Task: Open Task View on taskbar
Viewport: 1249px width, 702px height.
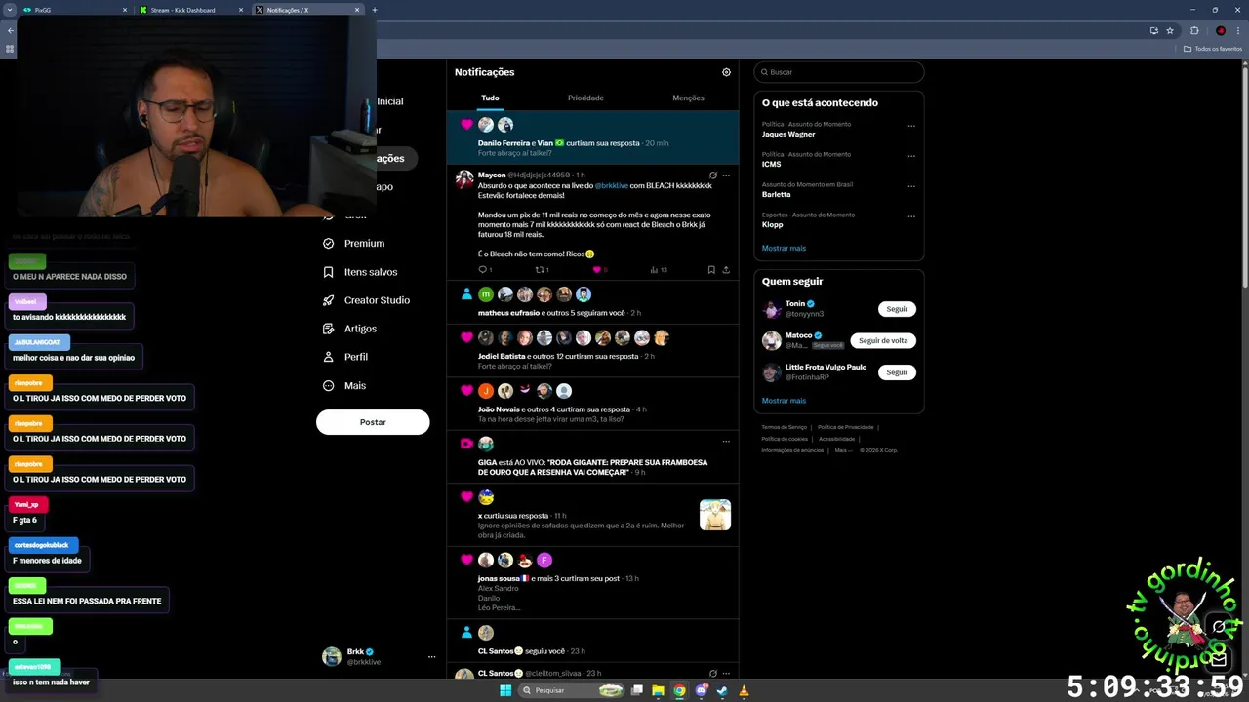Action: [x=636, y=690]
